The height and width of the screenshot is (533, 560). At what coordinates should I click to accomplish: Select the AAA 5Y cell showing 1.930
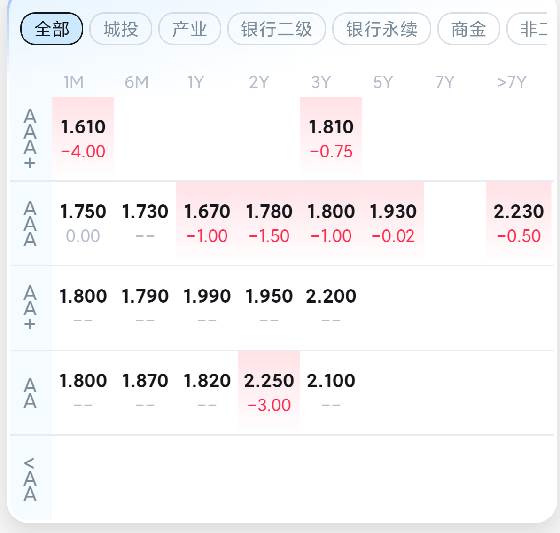point(393,223)
